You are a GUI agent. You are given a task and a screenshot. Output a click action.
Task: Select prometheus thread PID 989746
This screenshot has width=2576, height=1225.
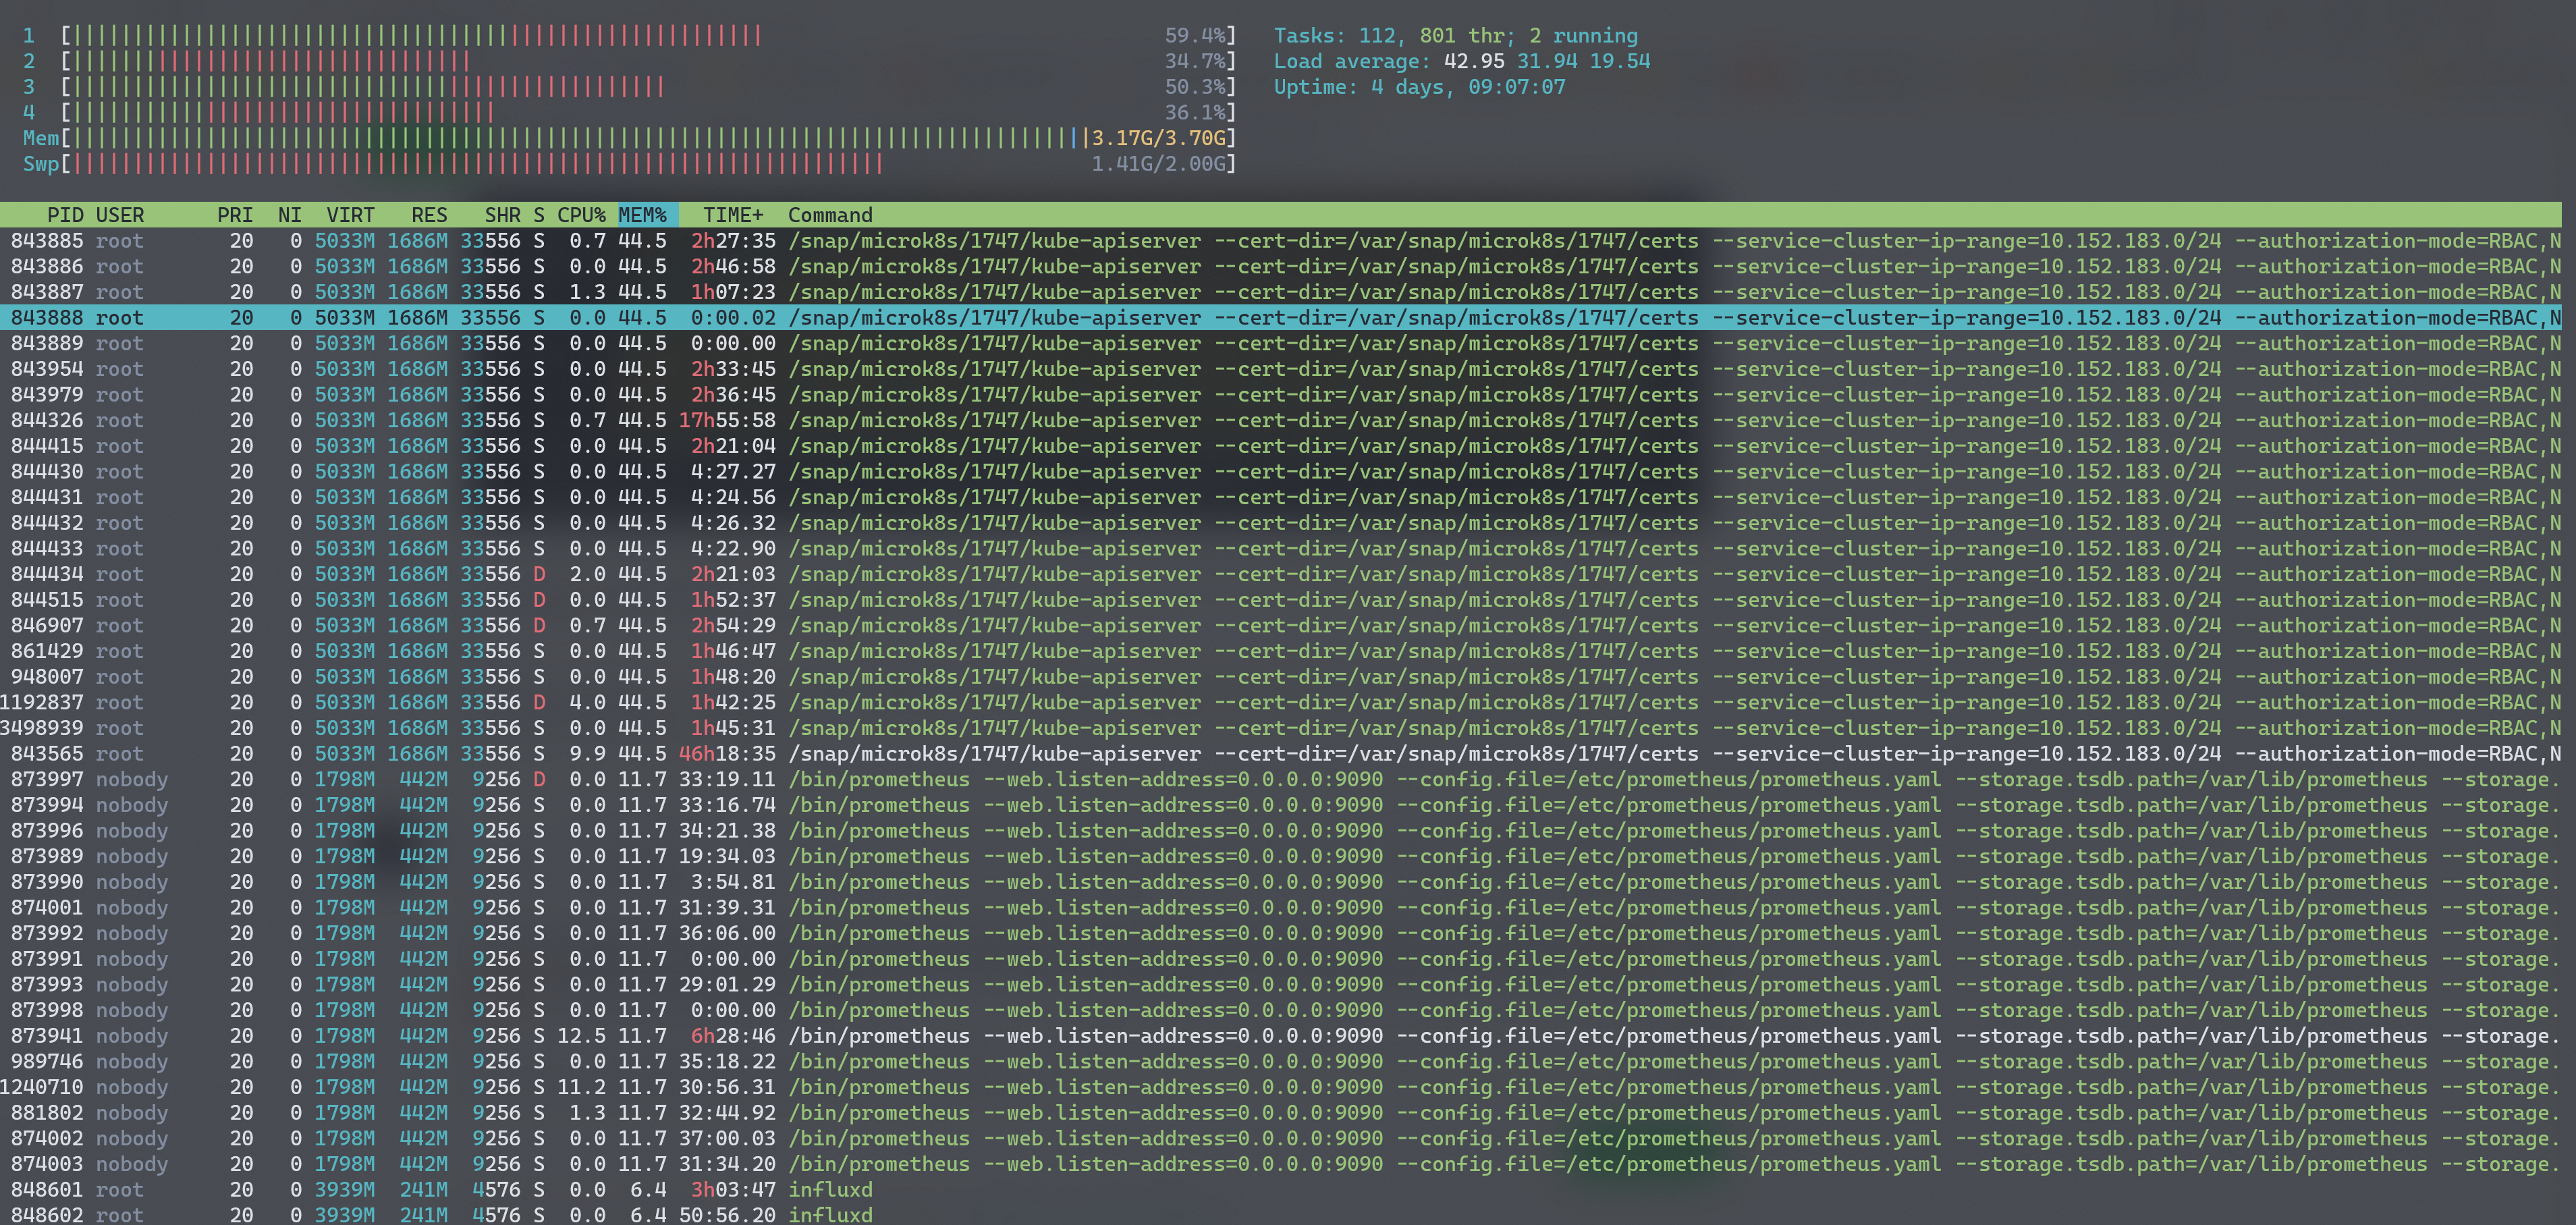(1281, 1062)
